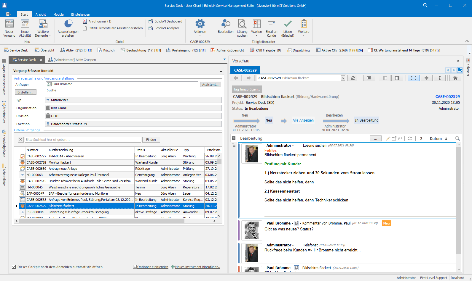Viewport: 472px width, 281px height.
Task: Open the Aktionen gear menu
Action: pos(200,28)
